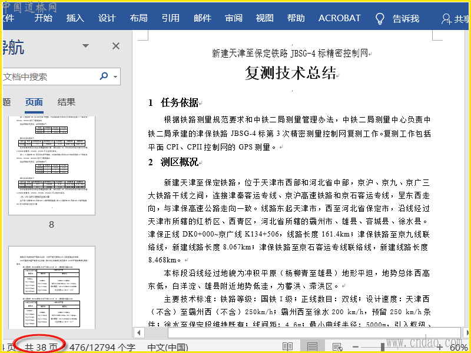This screenshot has height=353, width=471.
Task: Open the ACROBAT ribbon tab
Action: click(x=340, y=18)
